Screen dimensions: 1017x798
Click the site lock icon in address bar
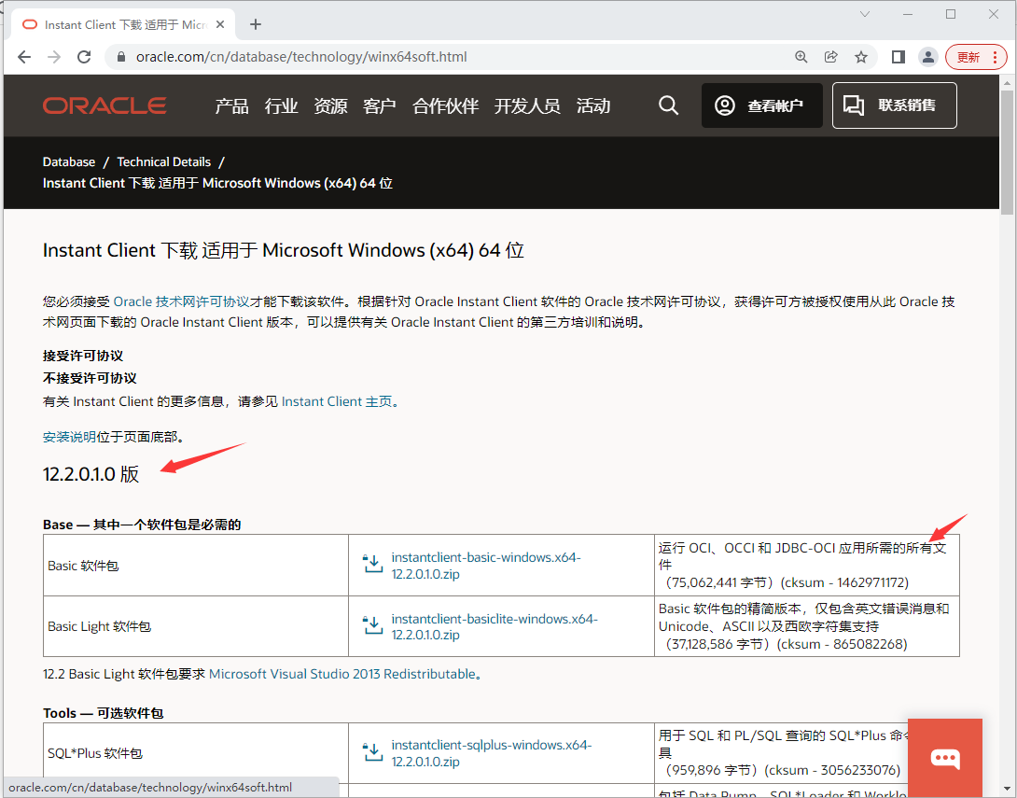click(x=120, y=57)
